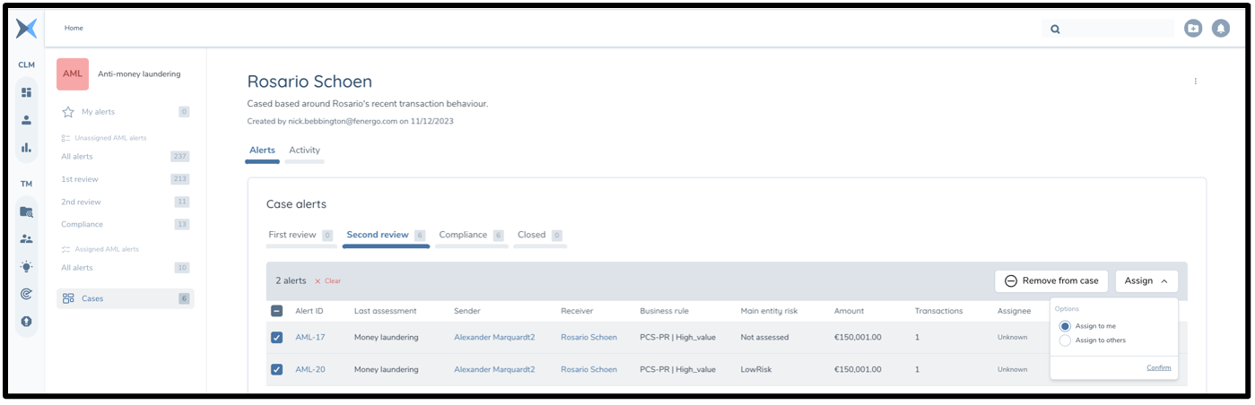Click Remove from case button
The width and height of the screenshot is (1255, 405).
pos(1051,280)
